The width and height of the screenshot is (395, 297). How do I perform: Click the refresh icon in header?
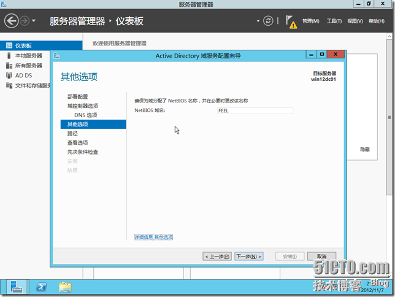pos(268,21)
